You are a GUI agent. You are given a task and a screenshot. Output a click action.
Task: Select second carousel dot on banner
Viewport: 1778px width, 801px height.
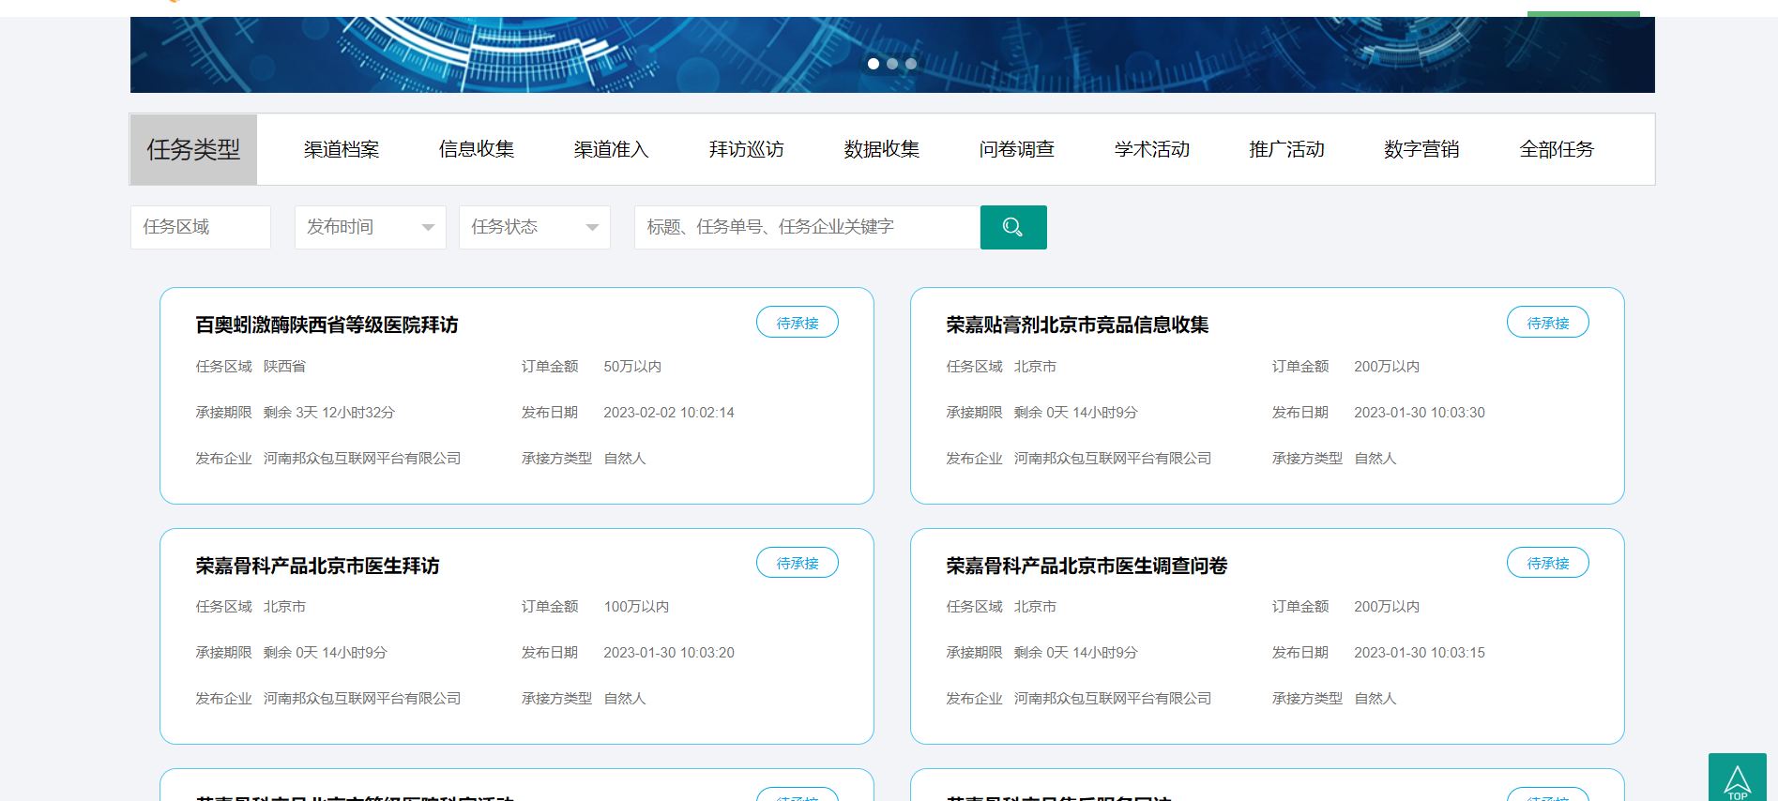(x=892, y=64)
